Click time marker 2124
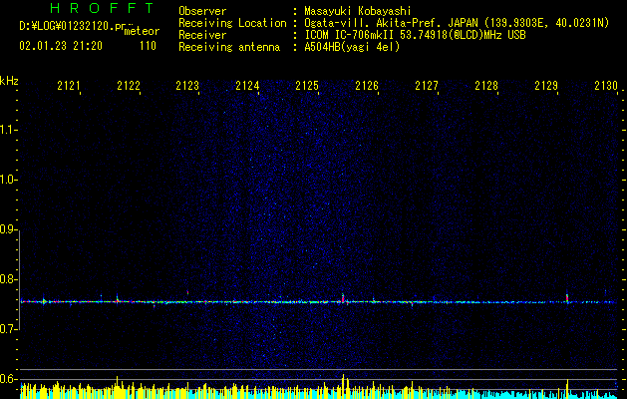Screen dimensions: 627x399 247,86
